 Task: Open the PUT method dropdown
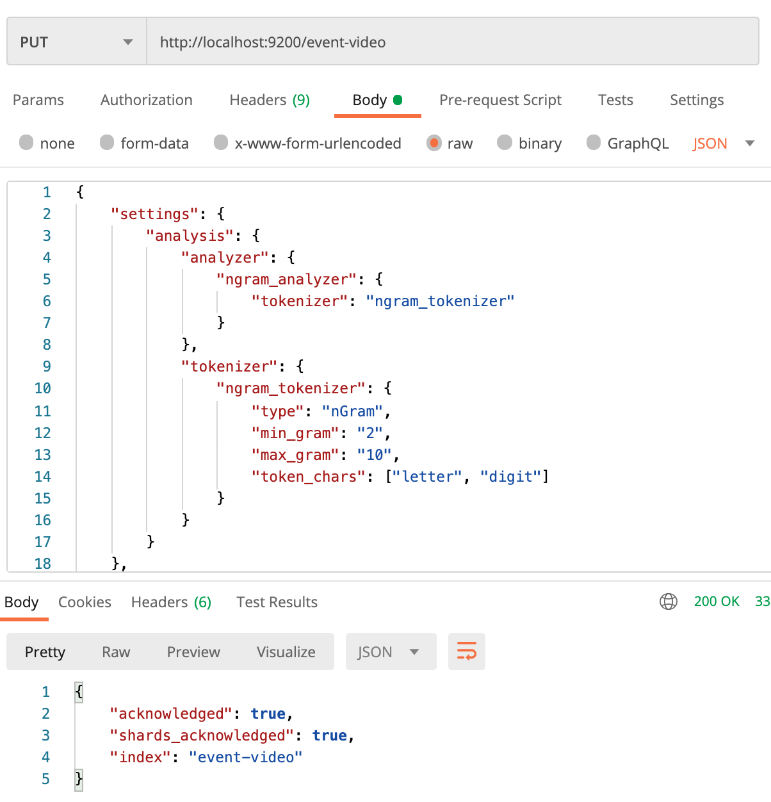tap(77, 42)
